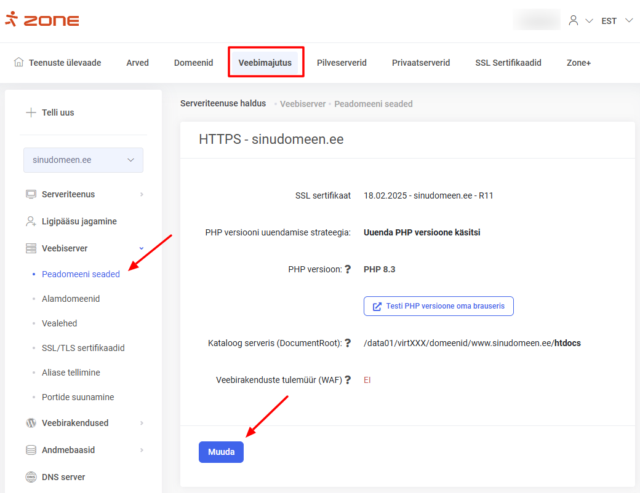Click the PHP versioon help question mark
Viewport: 640px width, 493px height.
click(349, 268)
